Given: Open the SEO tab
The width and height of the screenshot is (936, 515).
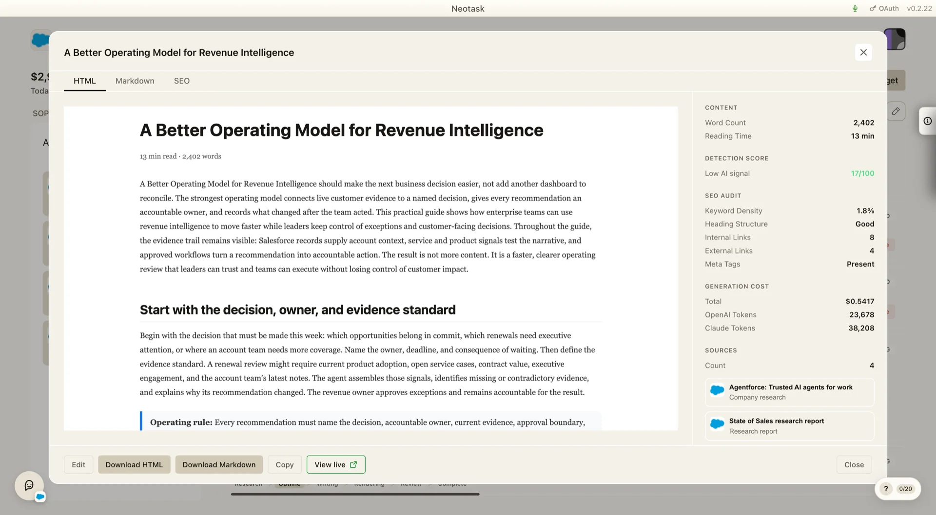Looking at the screenshot, I should point(182,81).
